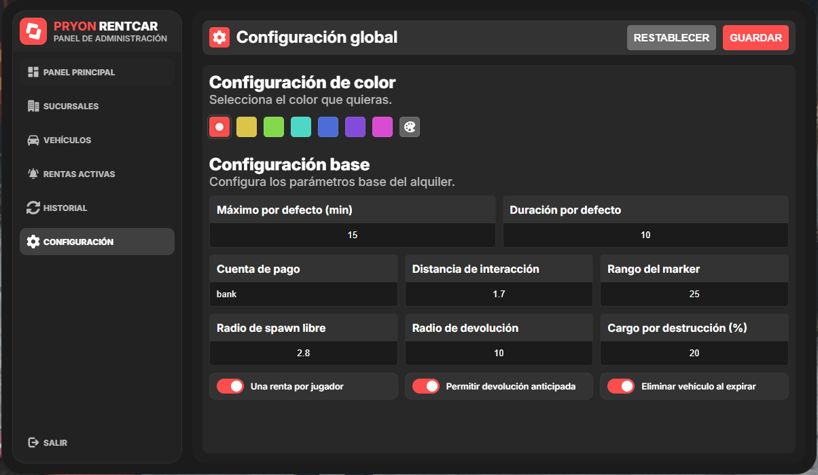Image resolution: width=818 pixels, height=475 pixels.
Task: Toggle Una renta por jugador switch
Action: [230, 386]
